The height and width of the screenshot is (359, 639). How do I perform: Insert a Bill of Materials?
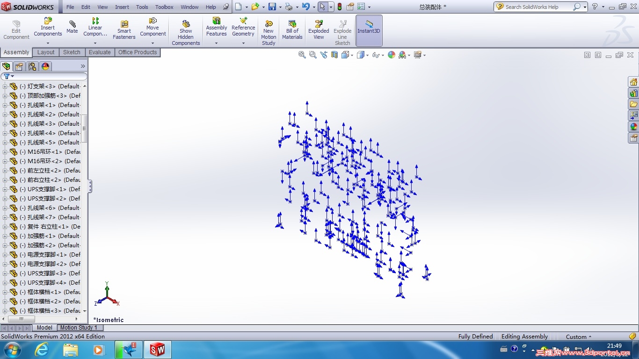pos(292,30)
